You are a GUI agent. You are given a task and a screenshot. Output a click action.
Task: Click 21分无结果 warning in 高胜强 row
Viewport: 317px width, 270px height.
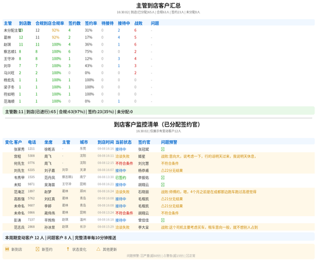click(x=172, y=199)
